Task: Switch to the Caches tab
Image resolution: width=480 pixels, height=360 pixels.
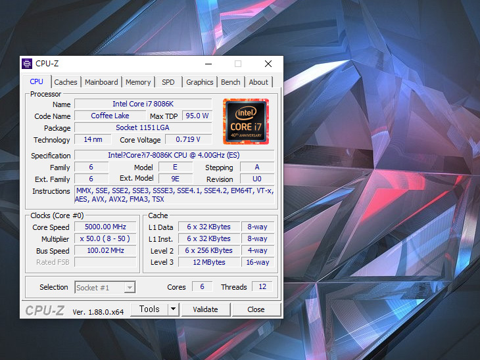Action: pos(66,82)
